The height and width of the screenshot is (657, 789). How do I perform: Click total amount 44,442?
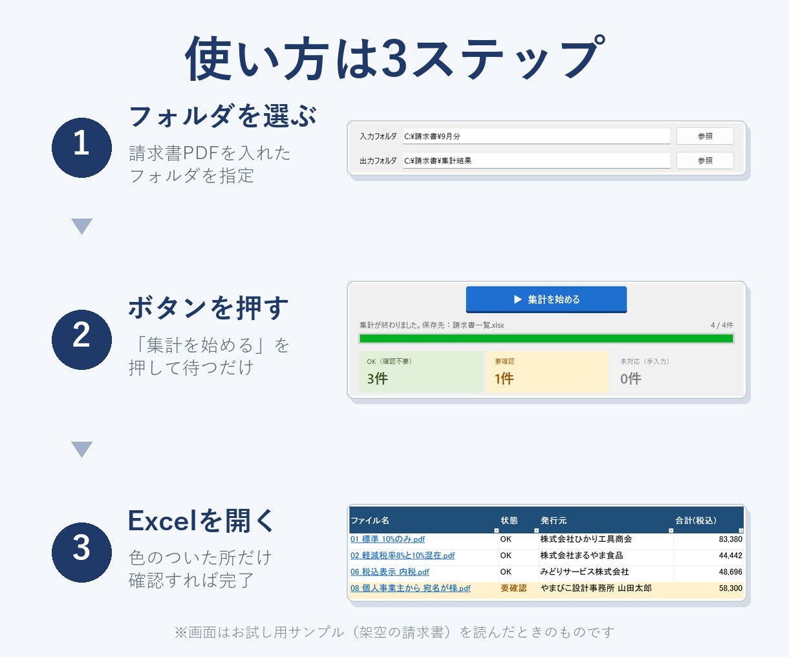[730, 555]
